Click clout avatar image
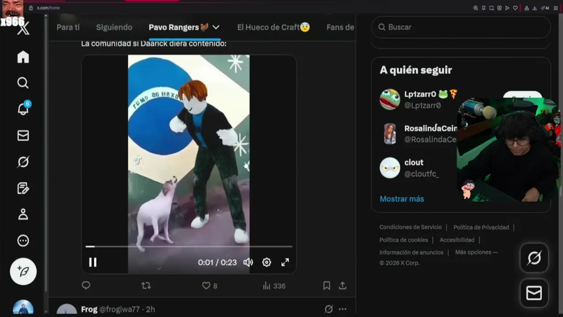 coord(390,168)
